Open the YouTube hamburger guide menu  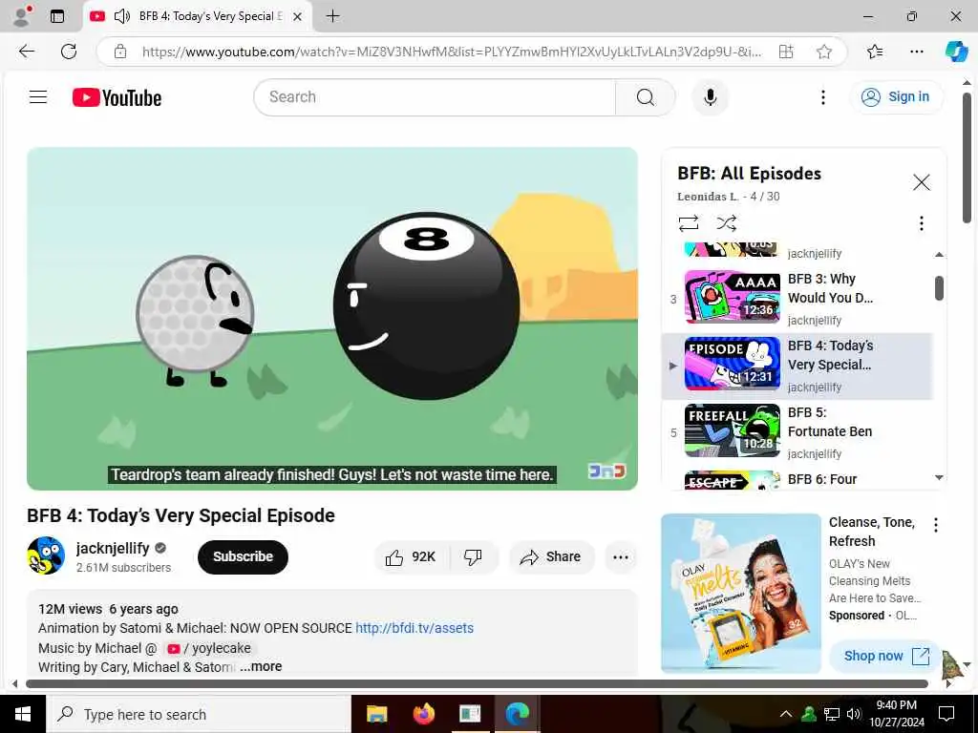pyautogui.click(x=38, y=96)
